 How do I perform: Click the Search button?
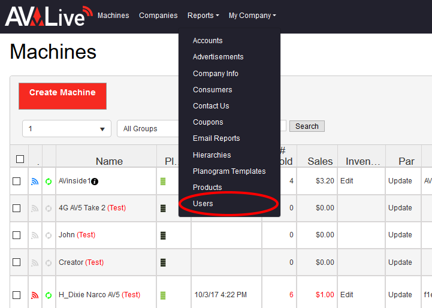point(307,126)
